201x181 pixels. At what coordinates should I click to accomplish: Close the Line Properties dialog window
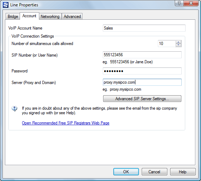[191, 3]
